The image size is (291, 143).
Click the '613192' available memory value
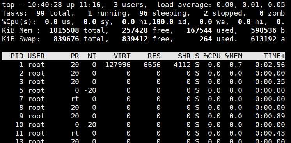pos(264,39)
